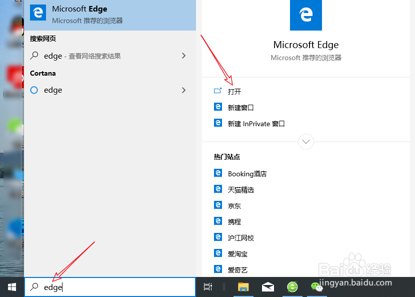Image resolution: width=415 pixels, height=297 pixels.
Task: Open the Mail app on the taskbar
Action: click(x=268, y=287)
